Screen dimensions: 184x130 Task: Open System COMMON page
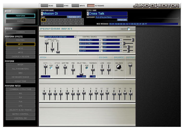coord(20,32)
